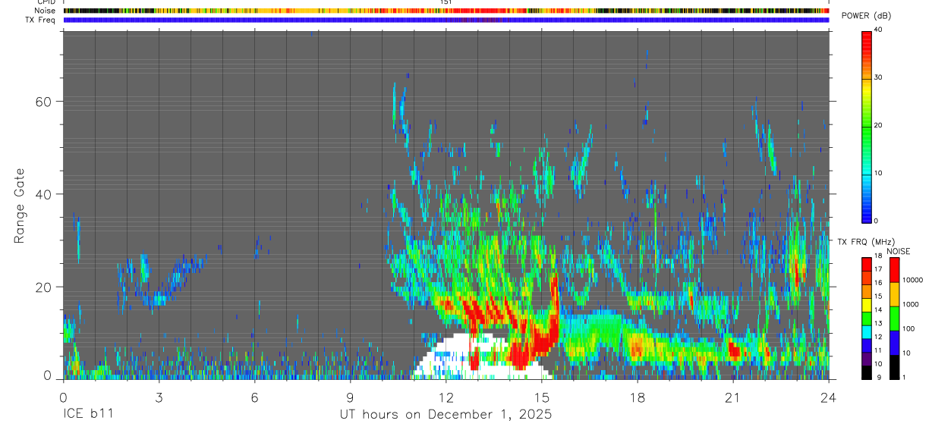The width and height of the screenshot is (932, 430).
Task: Click the POWER (dB) colorbar title
Action: pos(867,16)
